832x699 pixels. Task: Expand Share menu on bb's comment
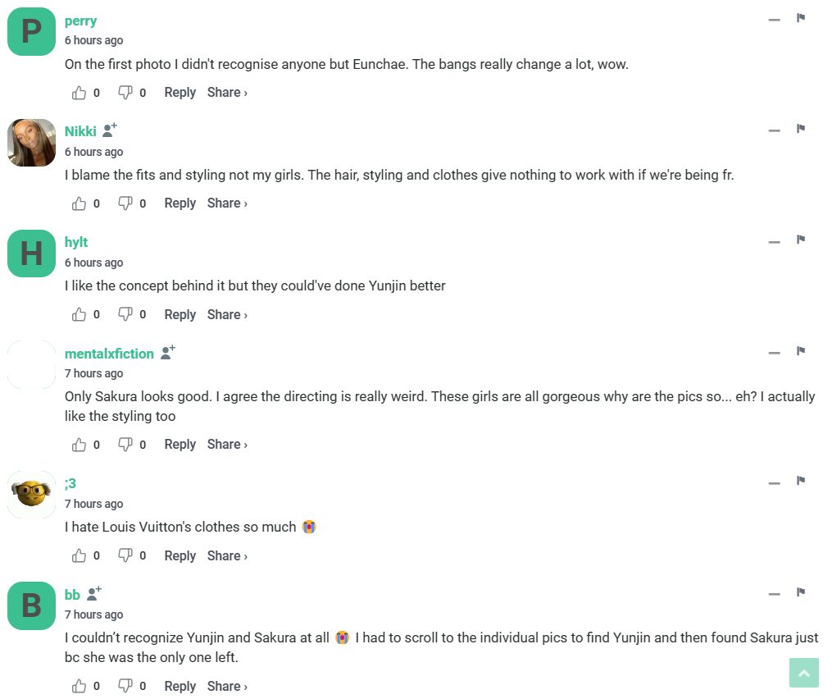[227, 687]
